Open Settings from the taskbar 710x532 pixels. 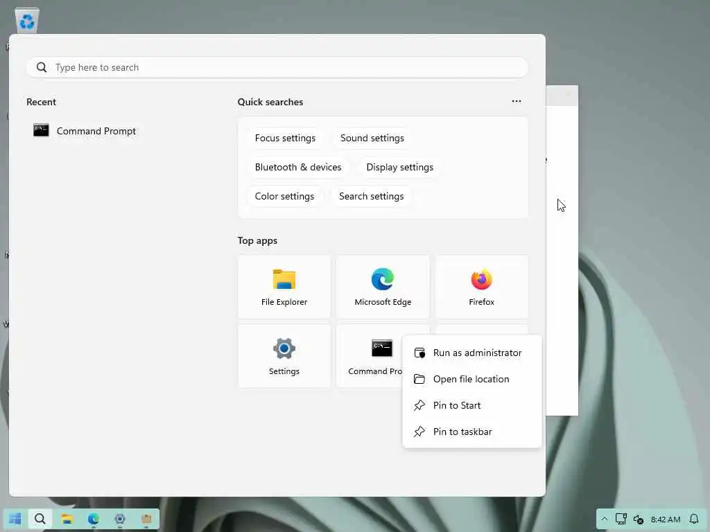119,519
